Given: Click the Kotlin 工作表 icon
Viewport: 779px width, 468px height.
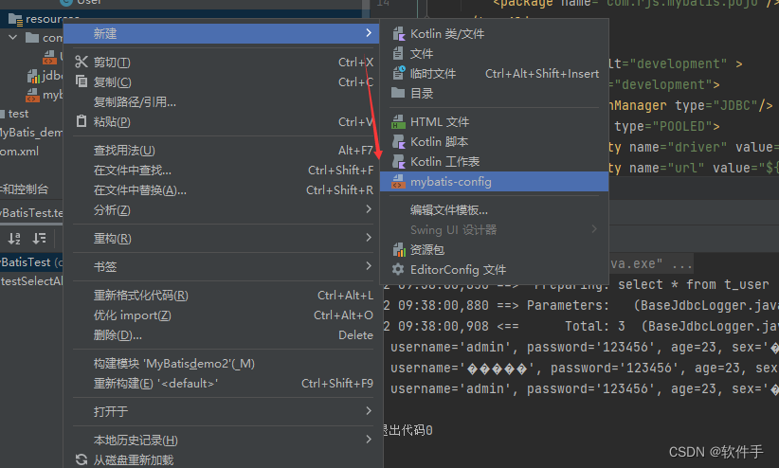Looking at the screenshot, I should point(398,161).
